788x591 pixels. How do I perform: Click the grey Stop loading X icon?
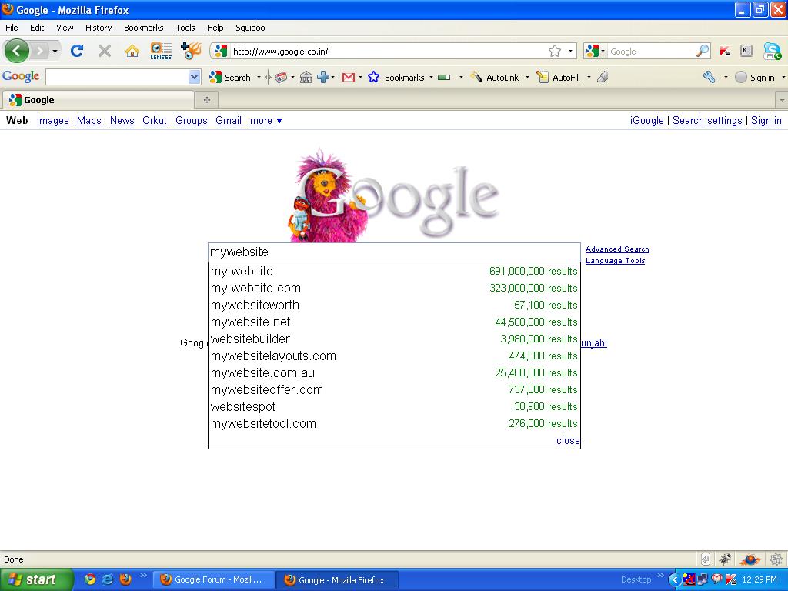[x=105, y=51]
